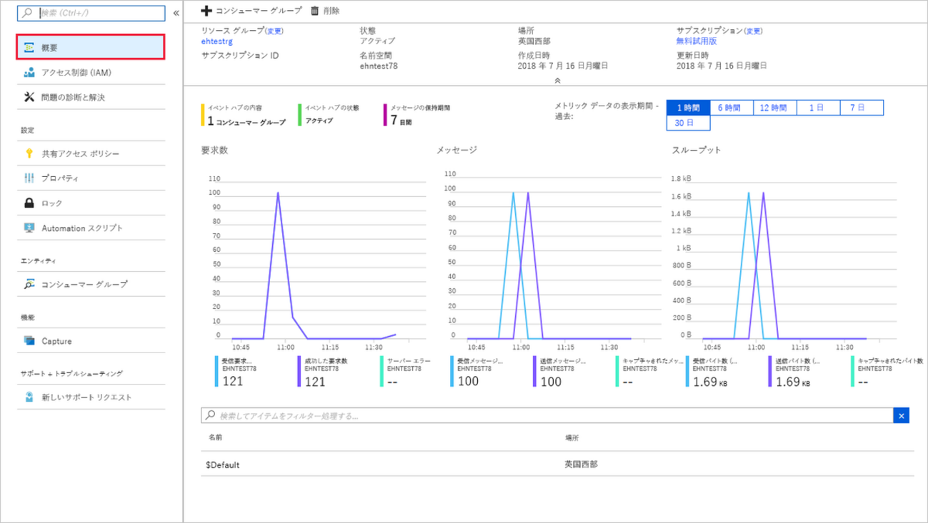Screen dimensions: 928x523
Task: Click 英国西部 cell in $Default row
Action: point(581,464)
